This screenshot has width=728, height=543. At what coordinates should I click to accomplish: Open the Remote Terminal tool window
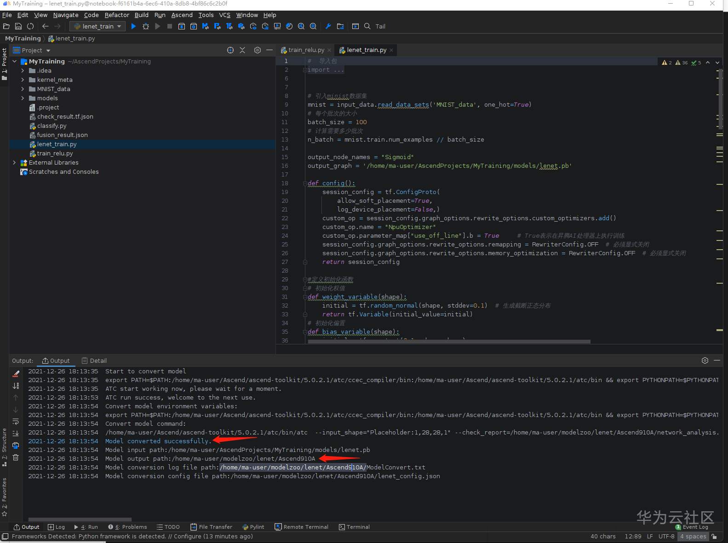pos(302,527)
